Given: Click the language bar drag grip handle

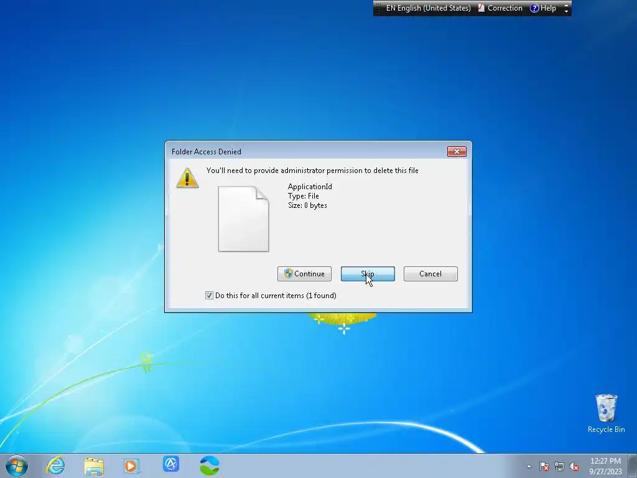Looking at the screenshot, I should click(378, 8).
